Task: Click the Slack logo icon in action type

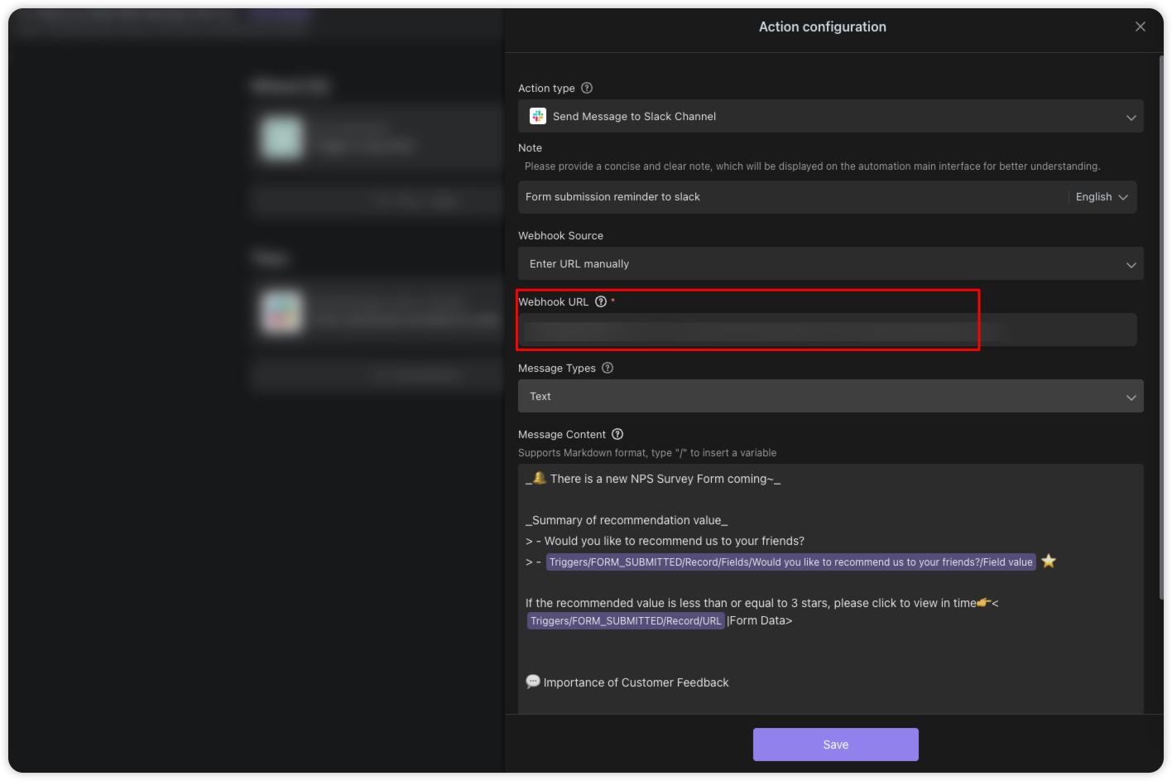Action: click(x=538, y=116)
